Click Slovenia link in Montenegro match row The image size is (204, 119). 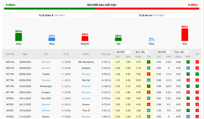[x=86, y=86]
